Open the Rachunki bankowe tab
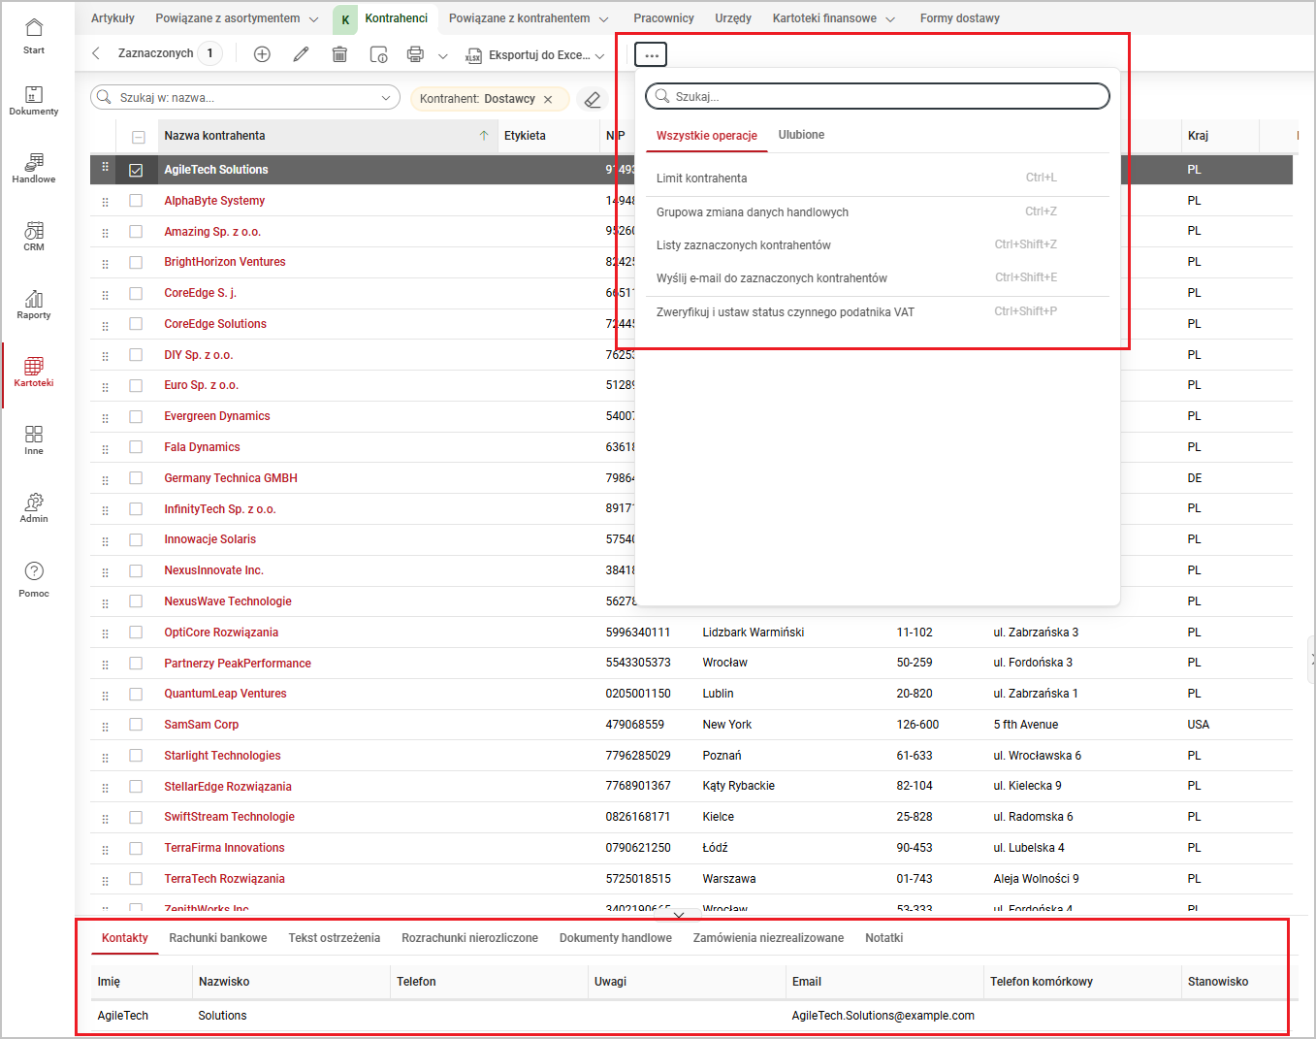Image resolution: width=1316 pixels, height=1039 pixels. pos(218,938)
